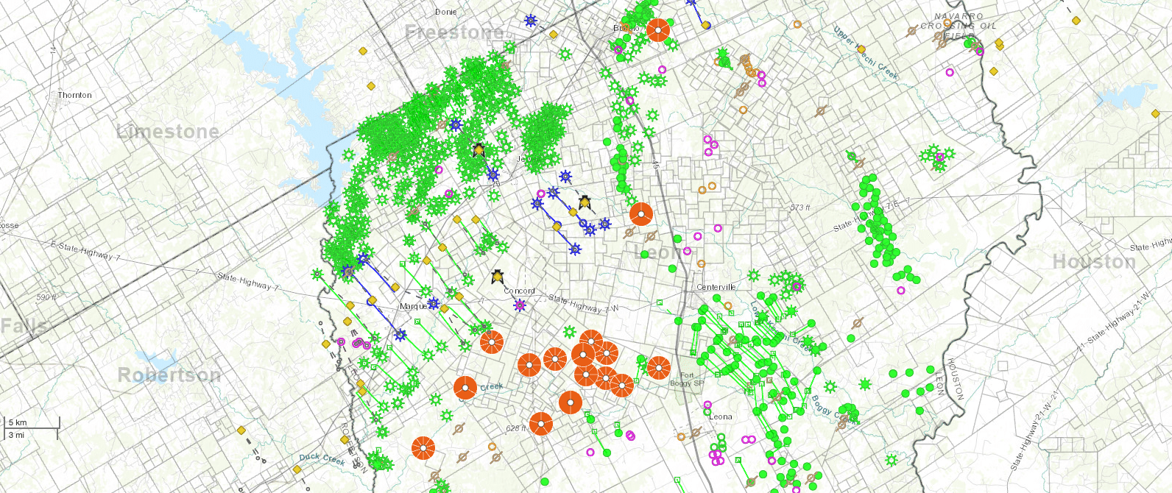This screenshot has width=1172, height=493.
Task: Click the 3 mi scale label
Action: 16,435
